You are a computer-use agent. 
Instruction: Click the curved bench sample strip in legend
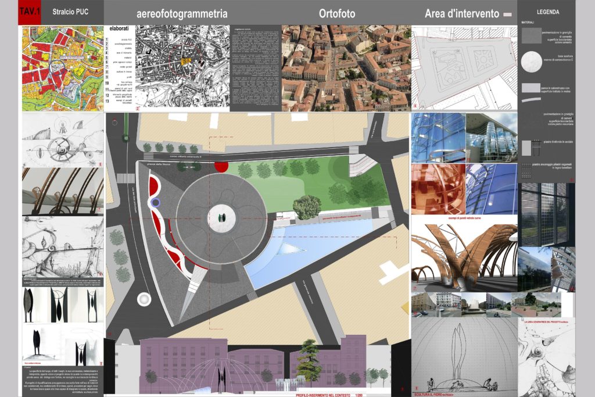tap(531, 100)
